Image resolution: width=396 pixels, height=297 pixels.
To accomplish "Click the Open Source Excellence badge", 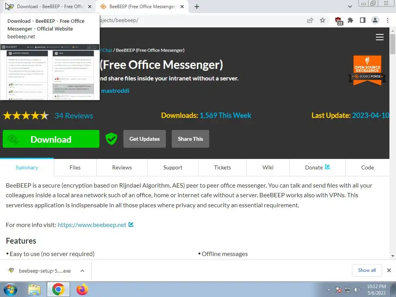I will coord(367,70).
